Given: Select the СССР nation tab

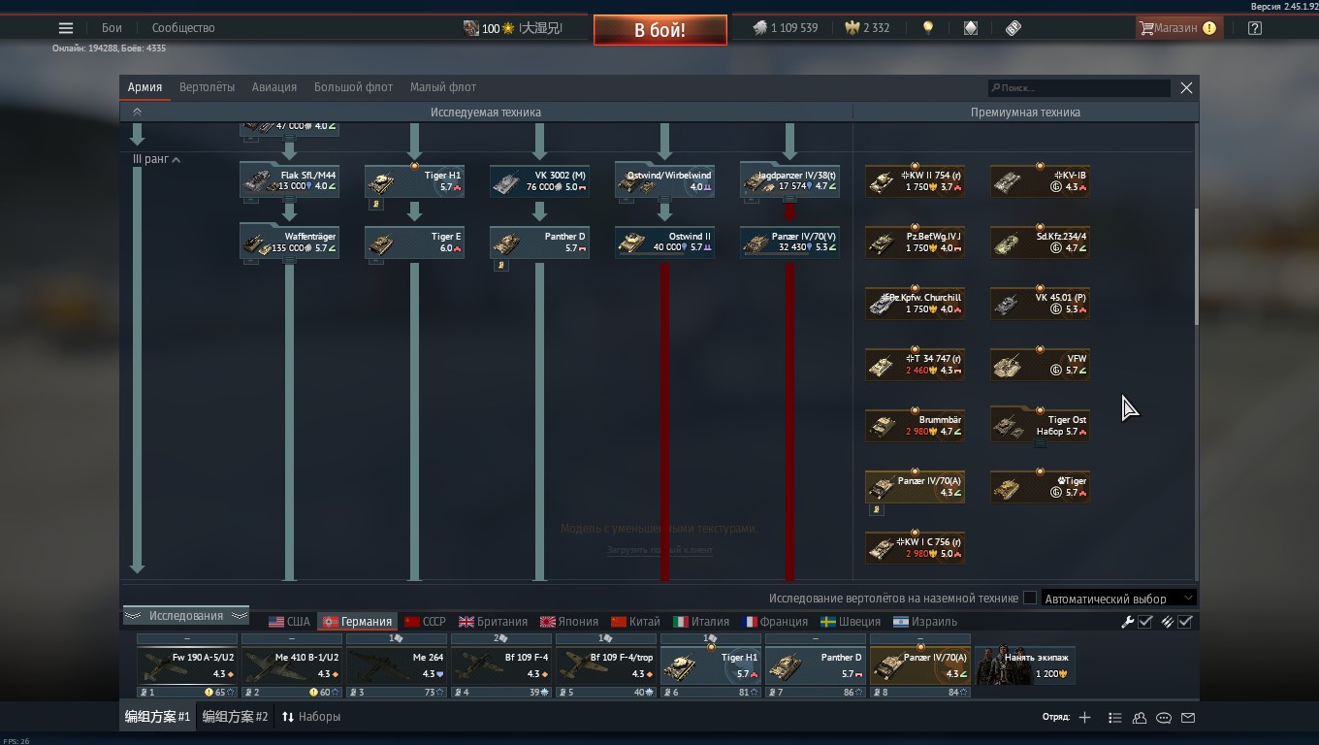Looking at the screenshot, I should (425, 622).
